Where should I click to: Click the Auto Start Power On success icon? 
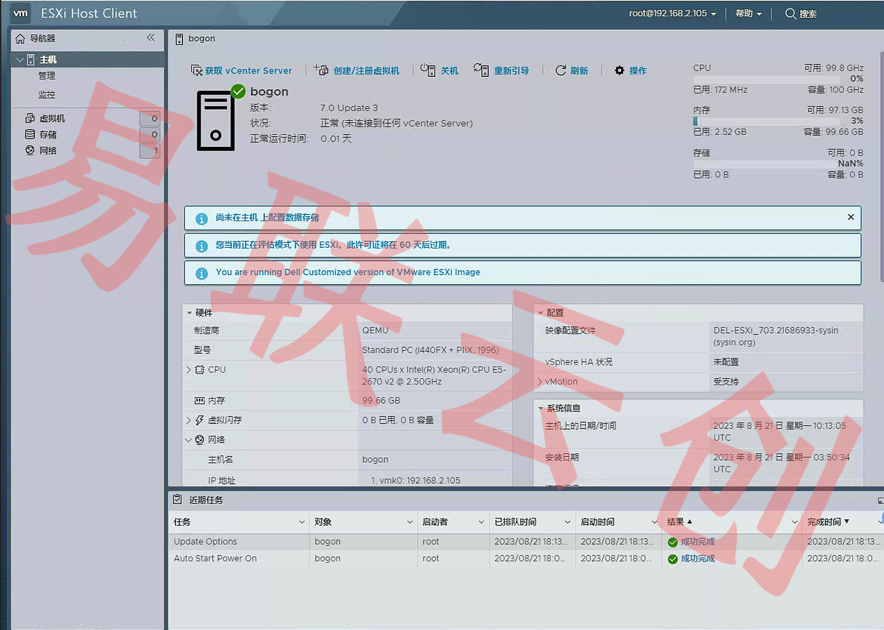pos(673,559)
